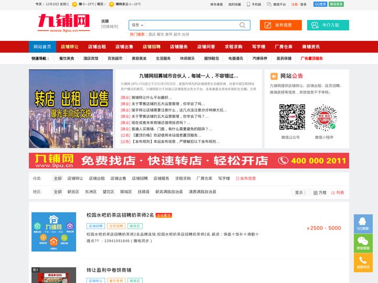
Task: Click thumbnail of 校园水吧奶茶店 listing
Action: point(54,232)
